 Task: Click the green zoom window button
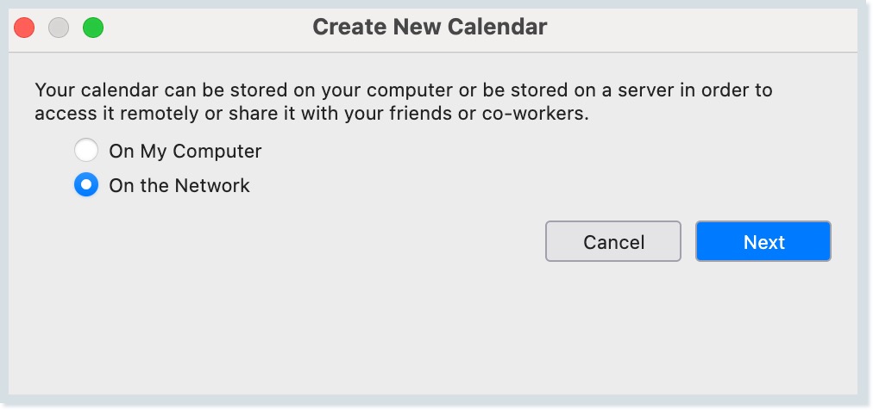tap(93, 28)
